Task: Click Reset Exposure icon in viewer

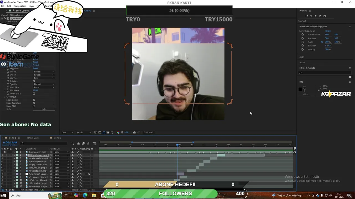Action: [x=122, y=132]
